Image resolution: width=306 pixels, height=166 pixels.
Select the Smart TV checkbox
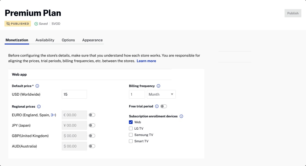click(131, 141)
